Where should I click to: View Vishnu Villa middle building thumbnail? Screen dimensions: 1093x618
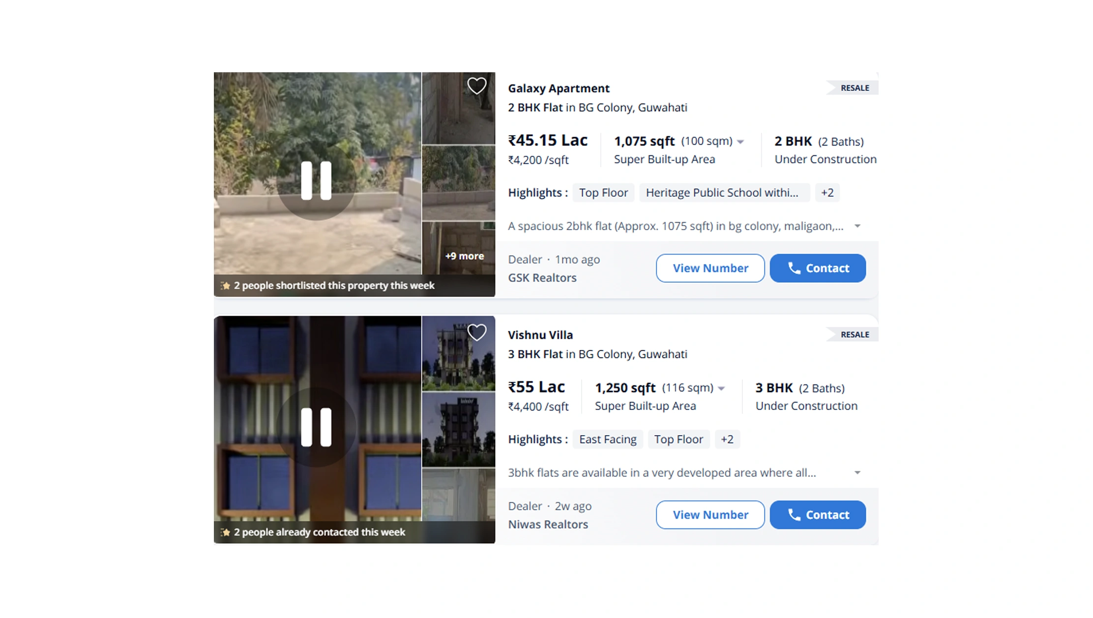(x=459, y=429)
